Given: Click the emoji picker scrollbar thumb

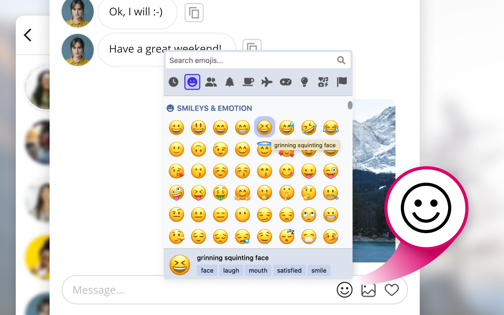Looking at the screenshot, I should pyautogui.click(x=350, y=105).
